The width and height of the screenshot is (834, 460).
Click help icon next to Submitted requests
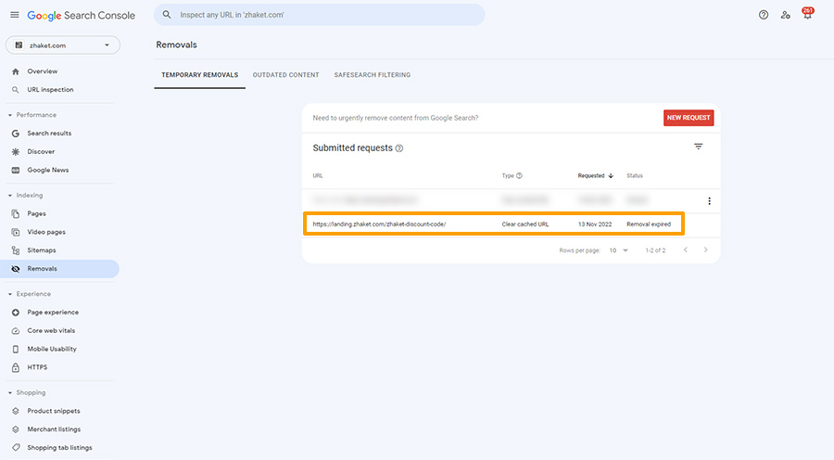[x=399, y=148]
